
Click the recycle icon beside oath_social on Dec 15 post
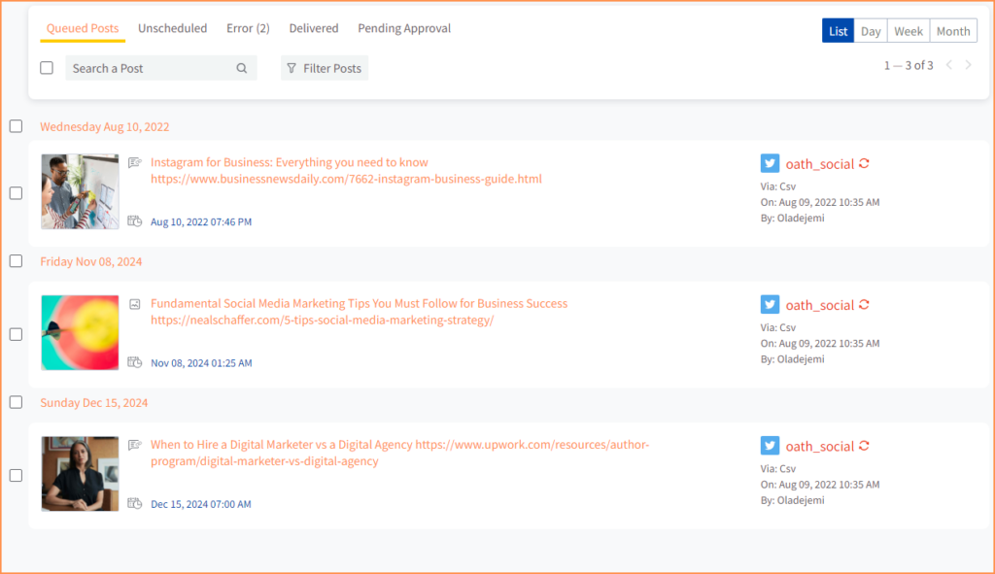864,446
